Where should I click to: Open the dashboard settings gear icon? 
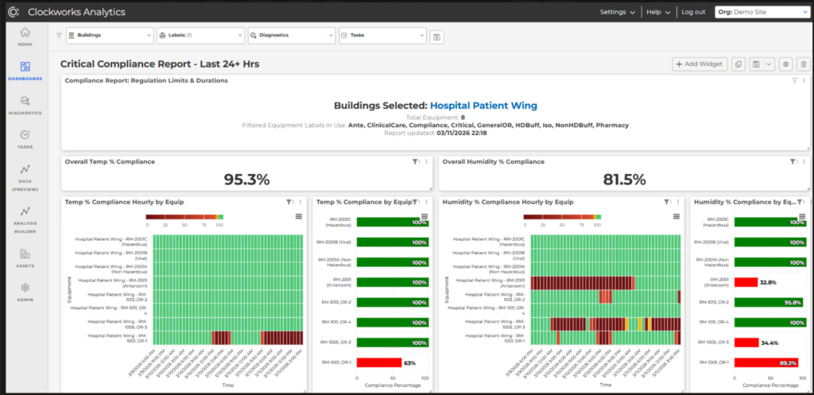(785, 64)
